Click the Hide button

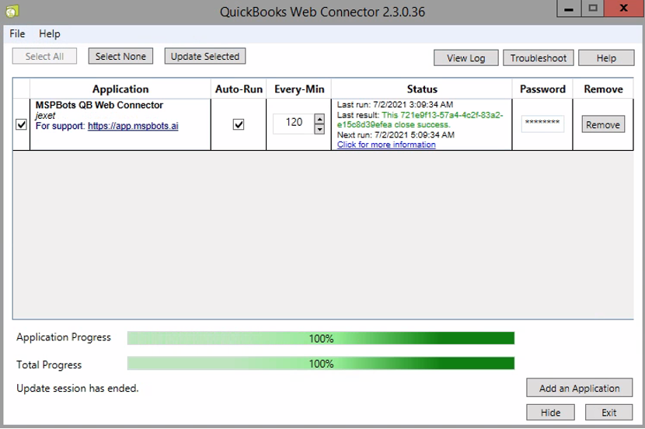click(x=550, y=413)
